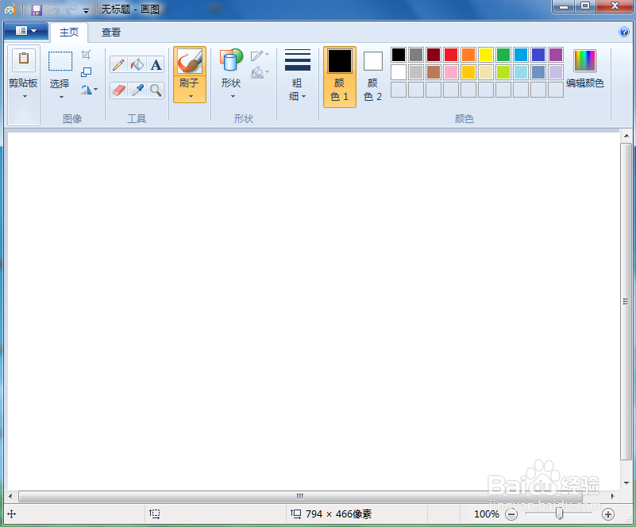Pick the green color swatch
636x527 pixels.
(x=503, y=55)
